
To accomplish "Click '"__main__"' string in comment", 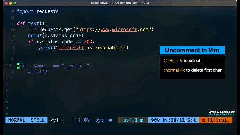I will [75, 66].
